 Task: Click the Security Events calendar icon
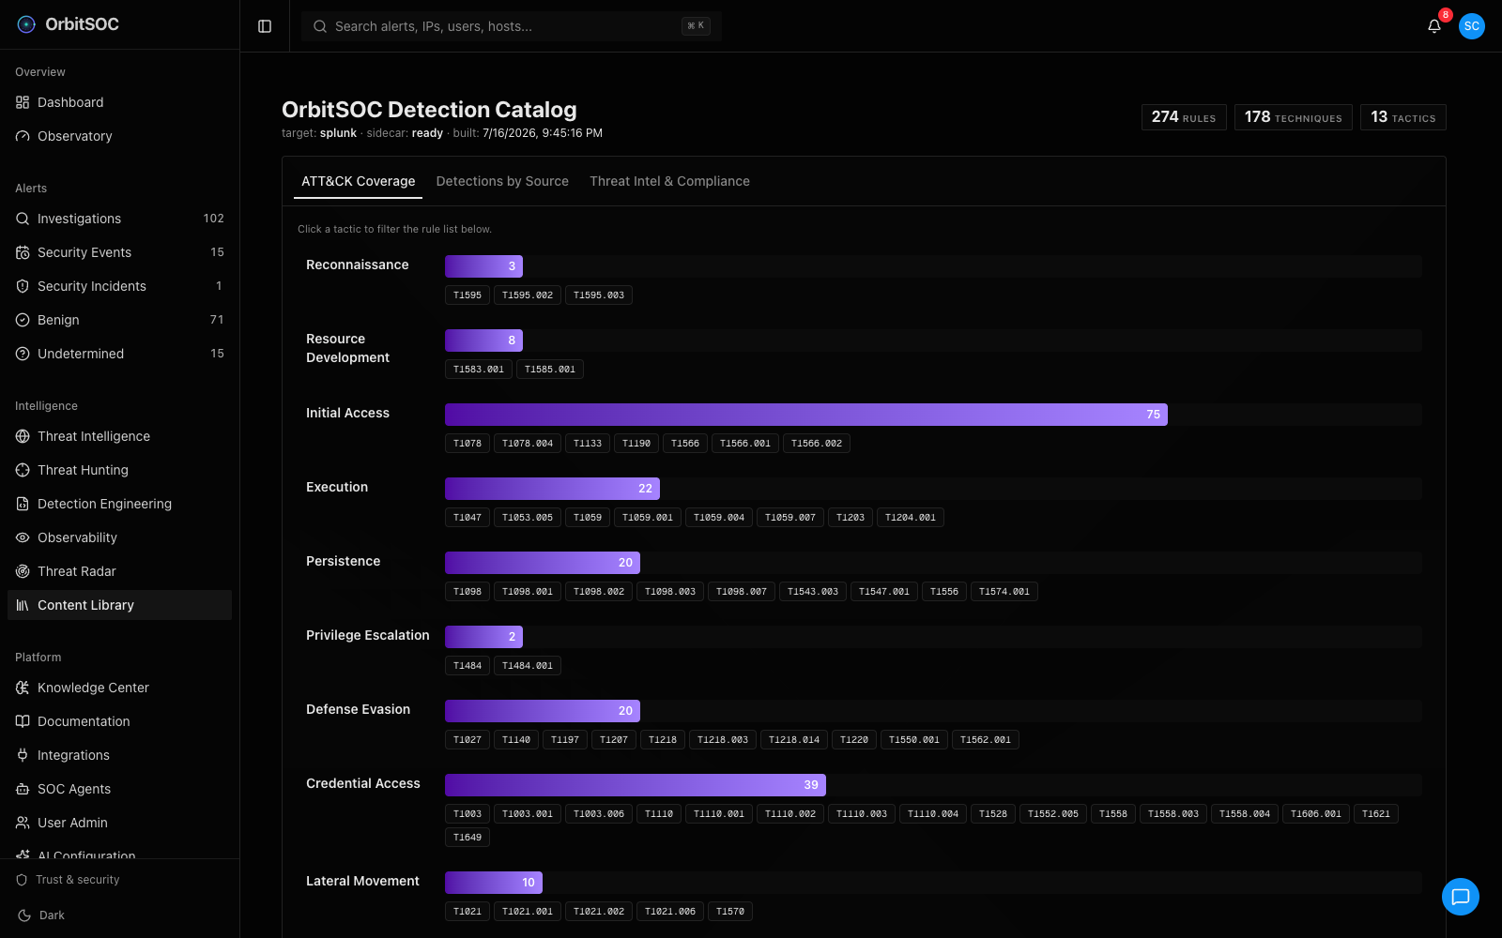point(23,252)
